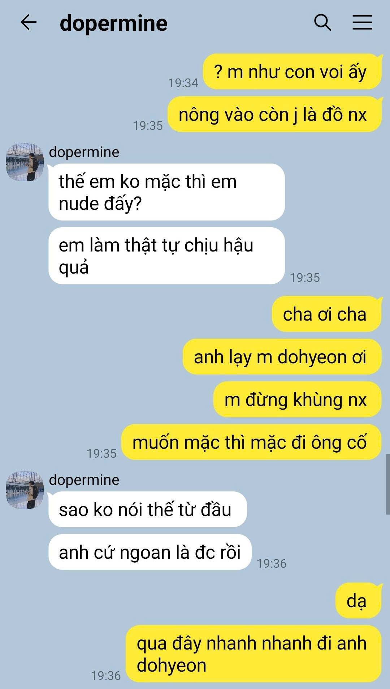The width and height of the screenshot is (390, 689).
Task: Select message 'anh lạy m dohyeon ơi'
Action: pyautogui.click(x=282, y=356)
